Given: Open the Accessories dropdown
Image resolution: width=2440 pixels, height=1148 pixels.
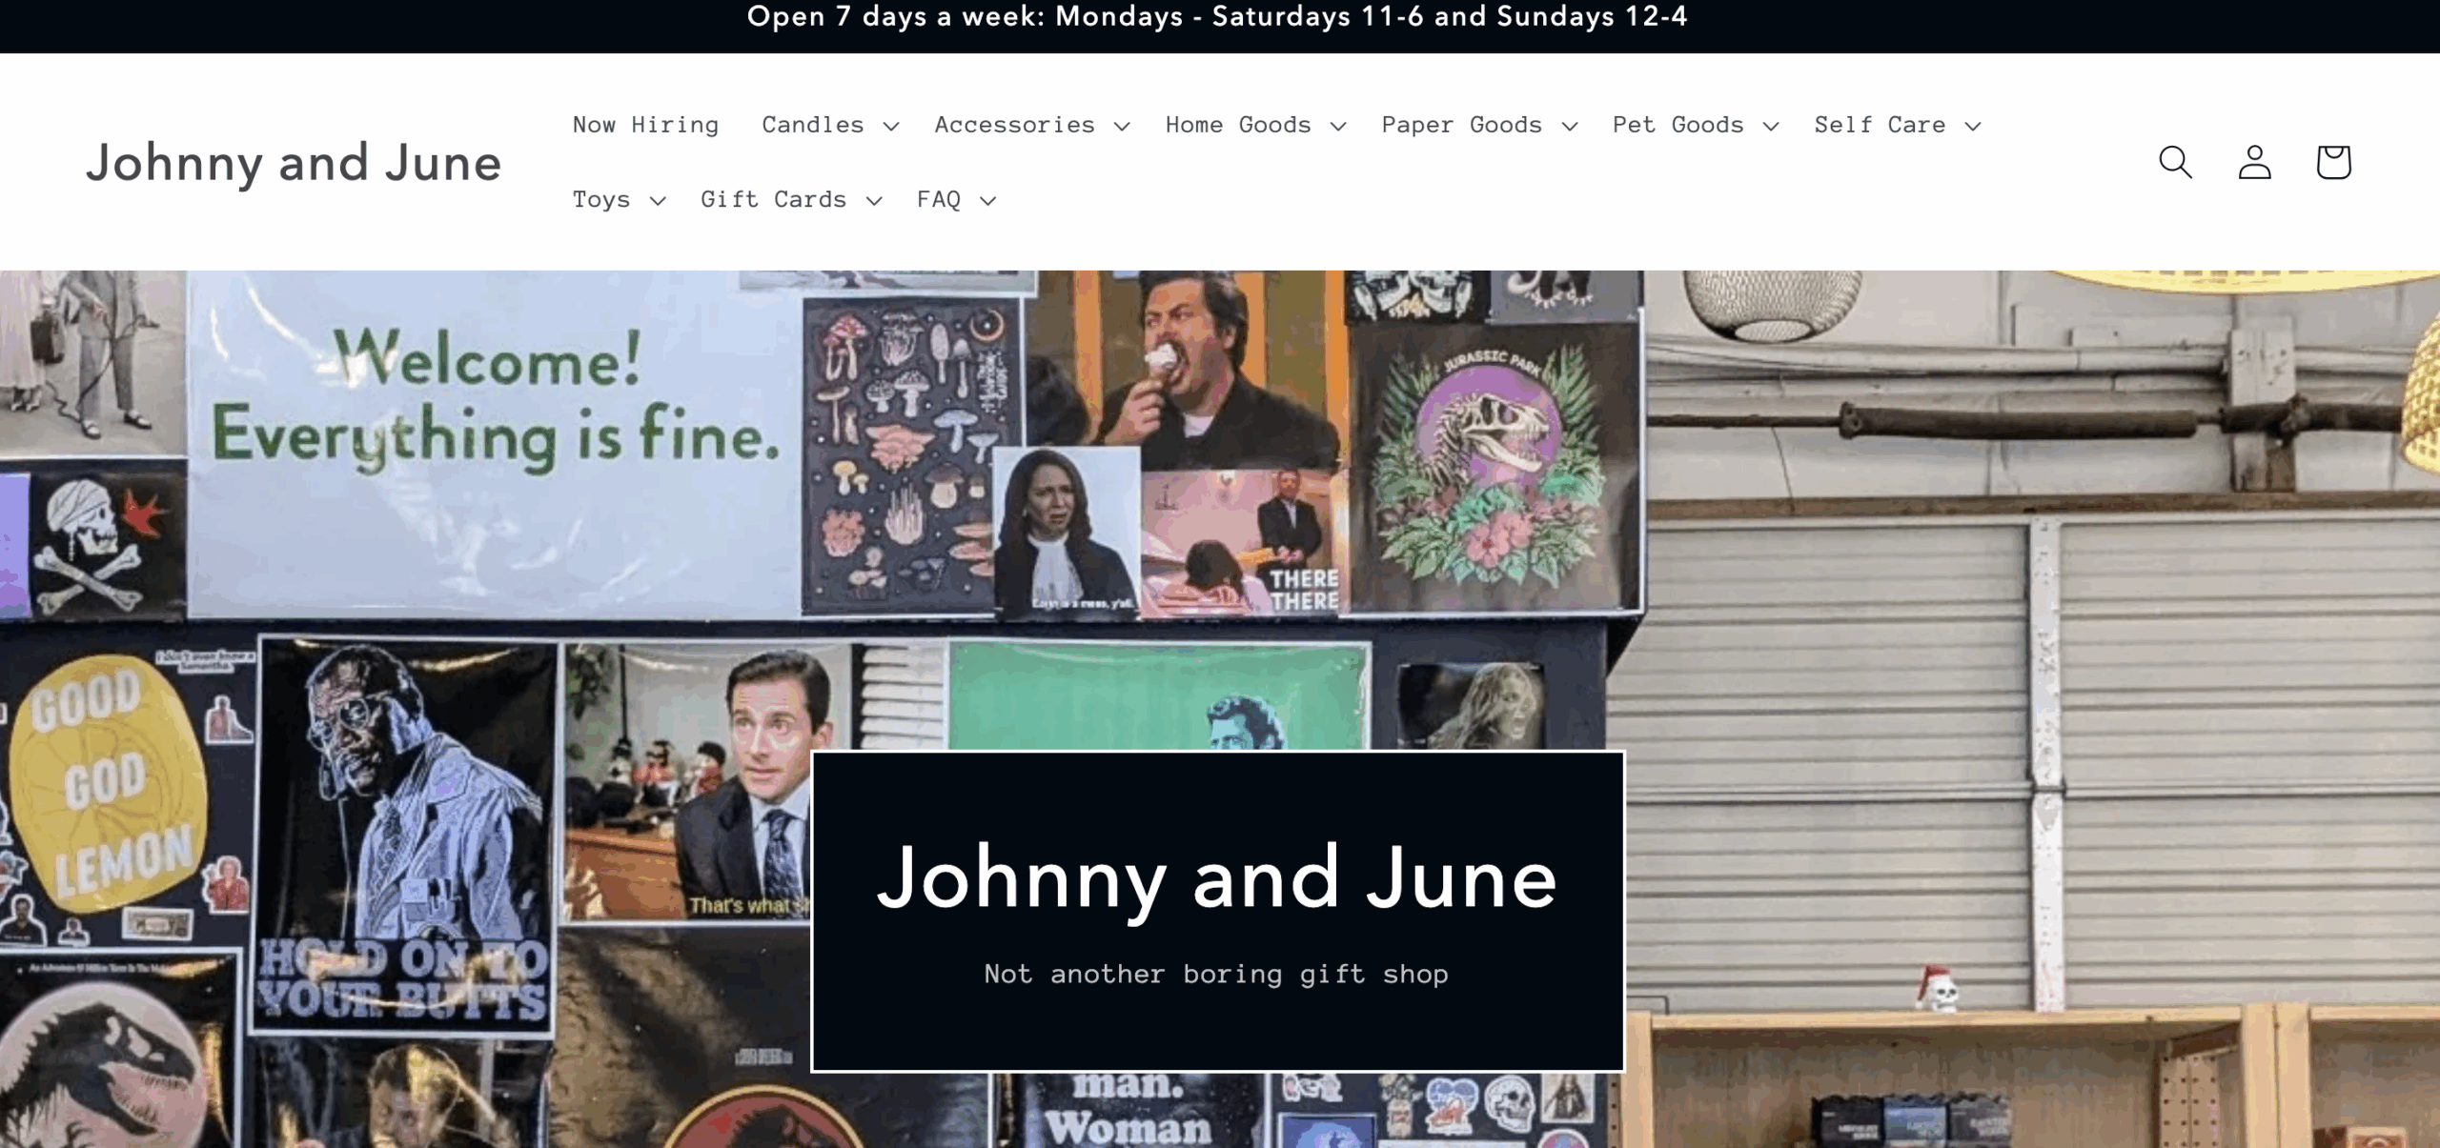Looking at the screenshot, I should coord(1122,125).
